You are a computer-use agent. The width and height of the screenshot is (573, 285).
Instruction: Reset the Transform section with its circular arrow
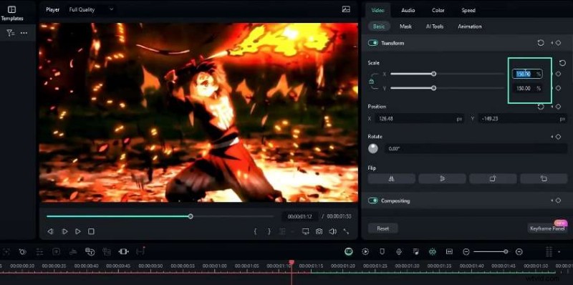(541, 43)
